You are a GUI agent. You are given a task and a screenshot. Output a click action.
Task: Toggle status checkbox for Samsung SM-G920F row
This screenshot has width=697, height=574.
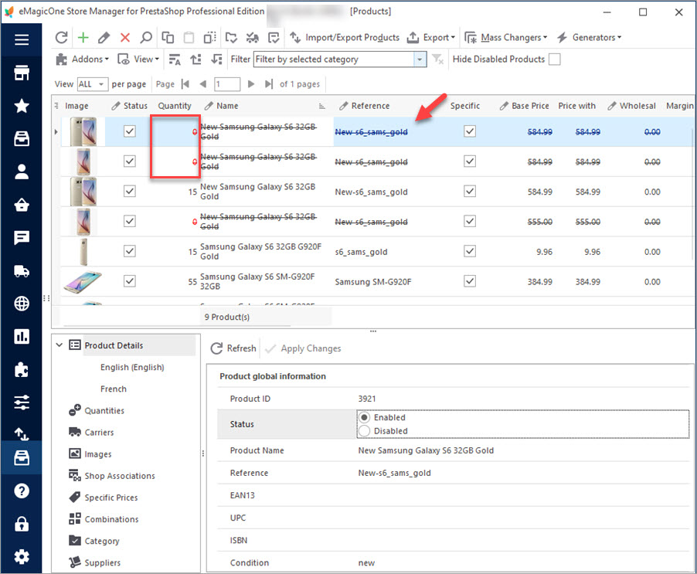(x=129, y=280)
